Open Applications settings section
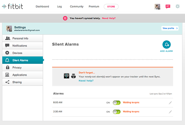 click(23, 75)
